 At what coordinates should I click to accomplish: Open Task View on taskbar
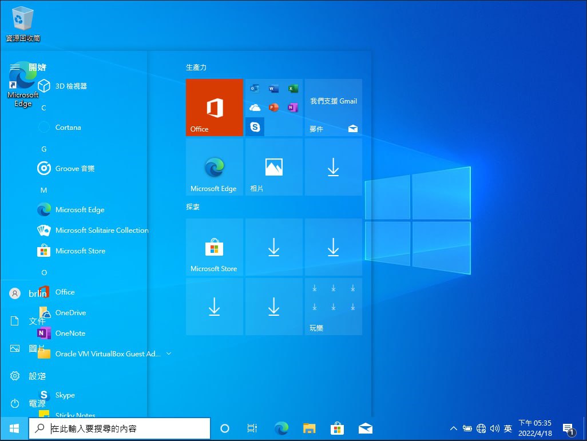[x=252, y=428]
